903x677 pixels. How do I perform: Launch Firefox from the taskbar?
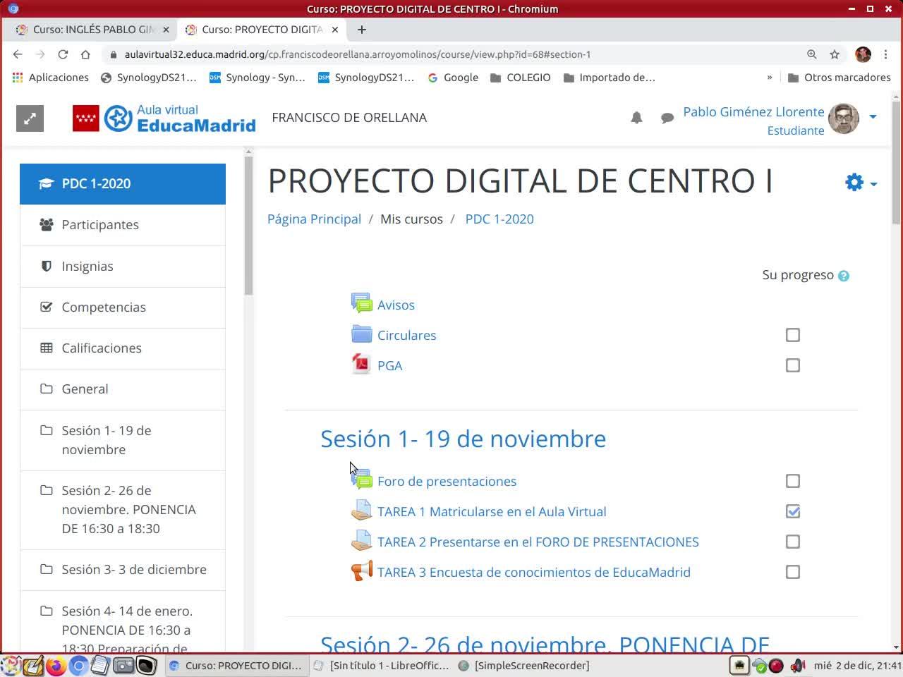(x=56, y=665)
